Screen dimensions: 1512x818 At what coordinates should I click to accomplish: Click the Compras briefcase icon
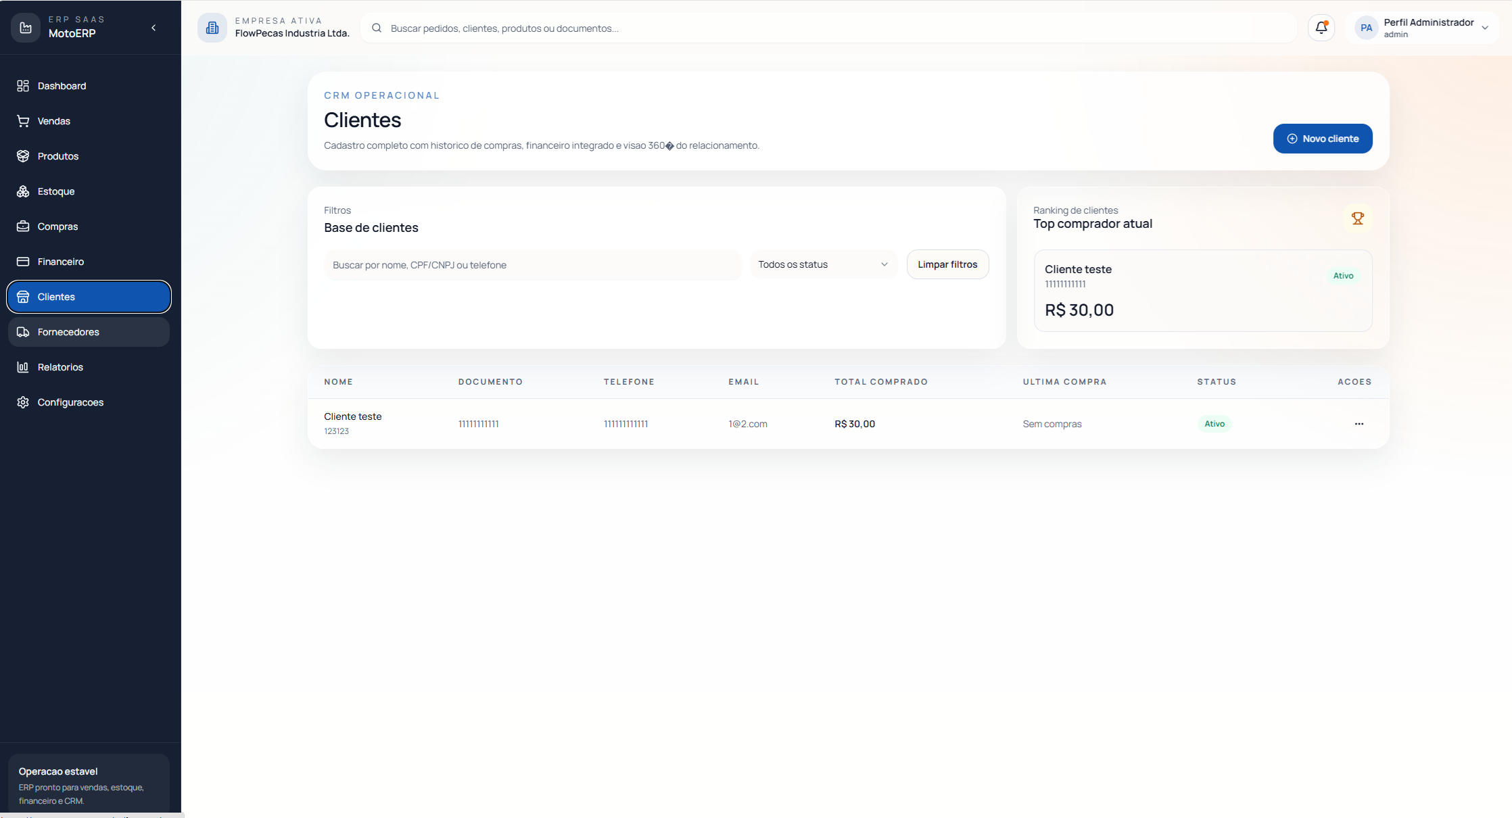pyautogui.click(x=23, y=226)
